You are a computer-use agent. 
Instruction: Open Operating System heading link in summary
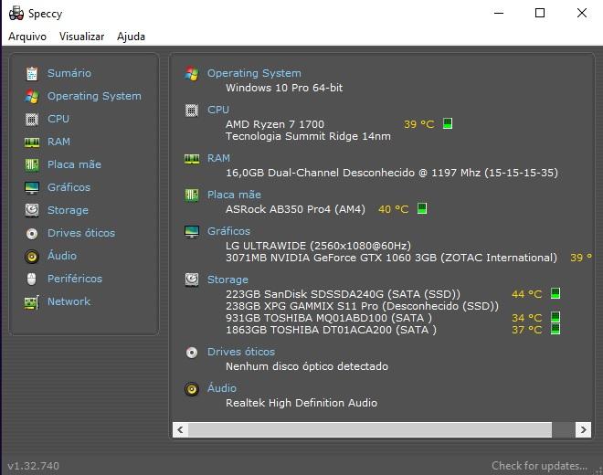click(x=254, y=73)
